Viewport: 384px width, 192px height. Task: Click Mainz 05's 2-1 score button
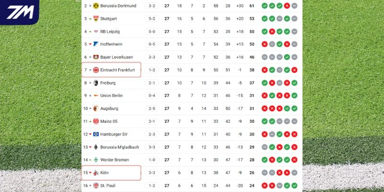152,121
